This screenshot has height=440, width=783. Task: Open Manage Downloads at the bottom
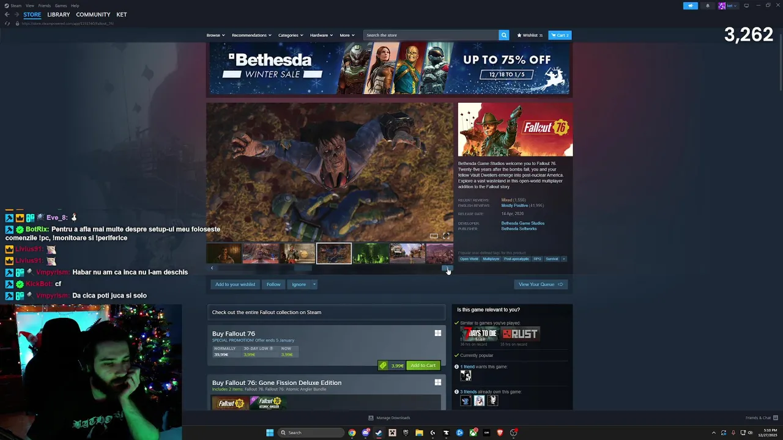[389, 418]
